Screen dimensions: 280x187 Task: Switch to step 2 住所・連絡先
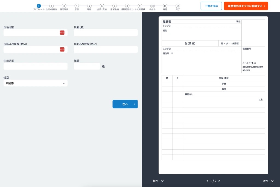51,6
